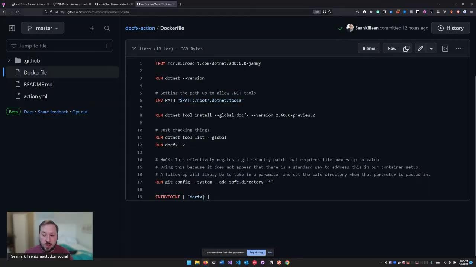Open SeanKilleen's profile link
476x267 pixels.
pyautogui.click(x=367, y=28)
